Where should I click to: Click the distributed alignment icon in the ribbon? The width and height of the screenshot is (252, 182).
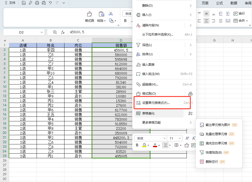coord(228,21)
